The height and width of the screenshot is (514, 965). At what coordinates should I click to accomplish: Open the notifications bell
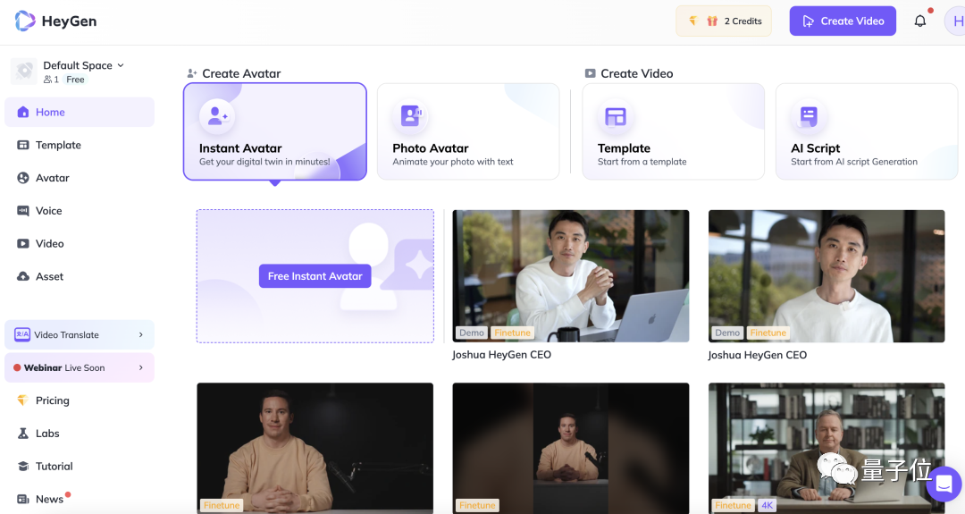click(919, 21)
